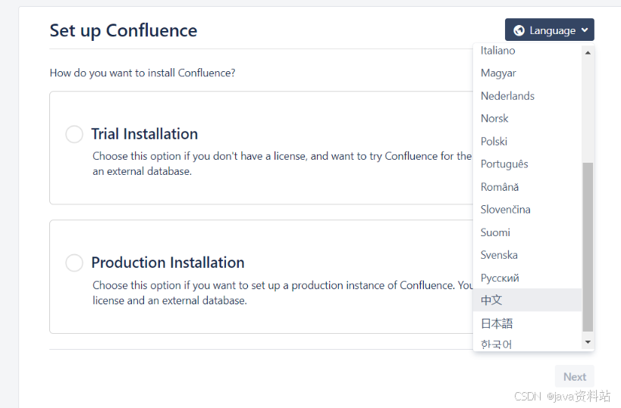Click the globe icon on Language button
This screenshot has height=408, width=621.
pyautogui.click(x=519, y=30)
